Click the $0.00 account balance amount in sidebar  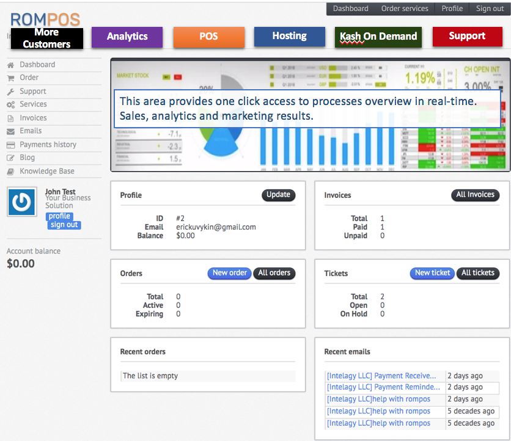click(x=21, y=263)
